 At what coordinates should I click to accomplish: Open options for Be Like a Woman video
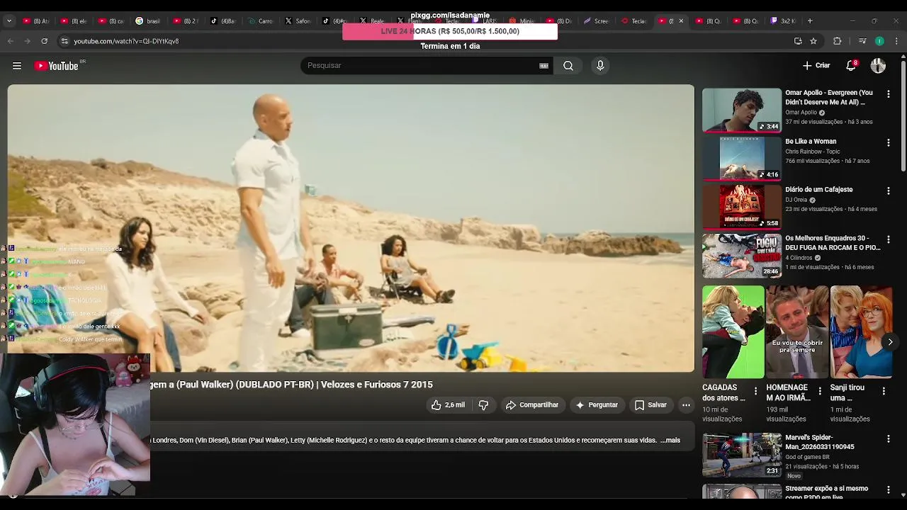coord(888,142)
